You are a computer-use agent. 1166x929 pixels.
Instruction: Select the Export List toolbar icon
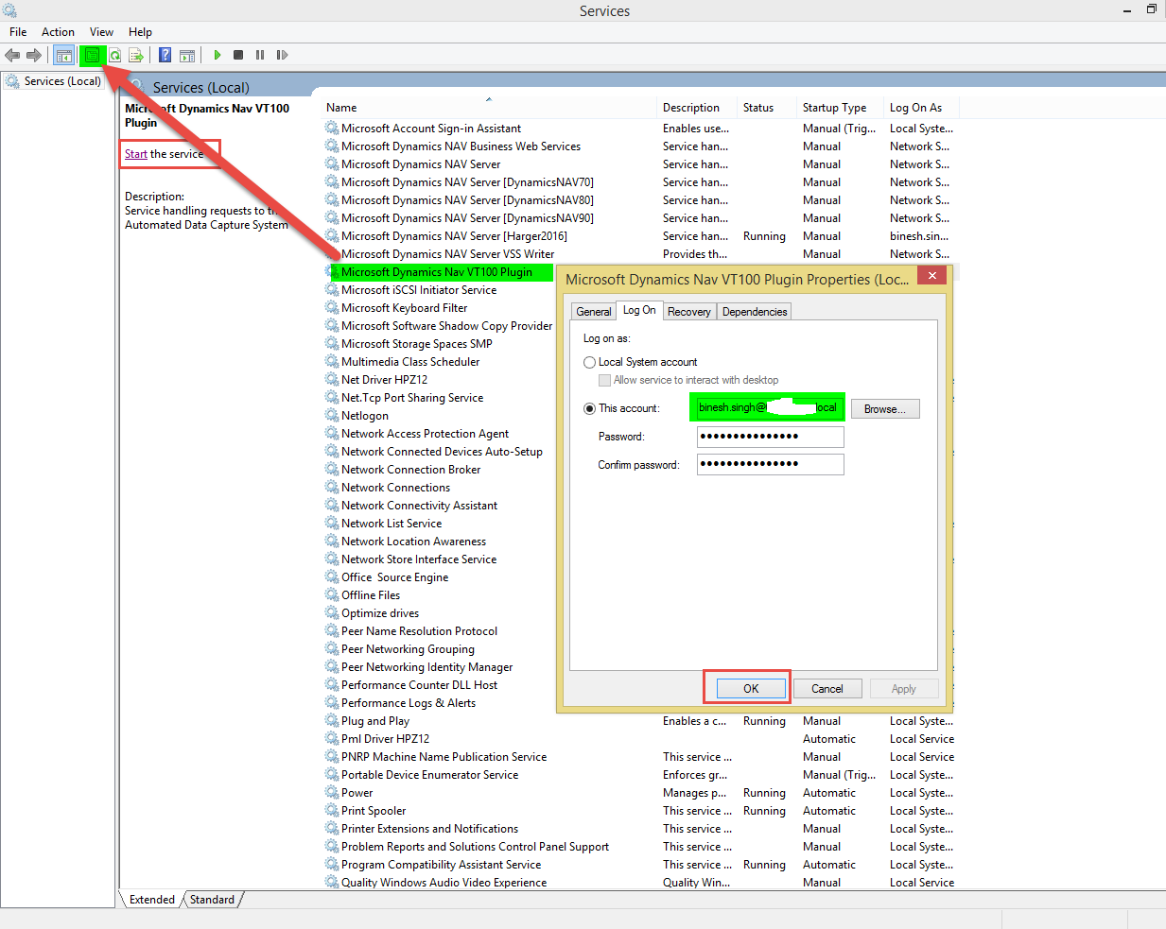[136, 55]
